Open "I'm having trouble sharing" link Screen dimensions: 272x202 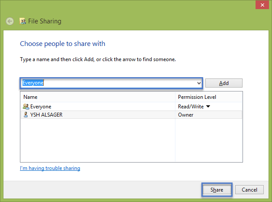tap(50, 168)
